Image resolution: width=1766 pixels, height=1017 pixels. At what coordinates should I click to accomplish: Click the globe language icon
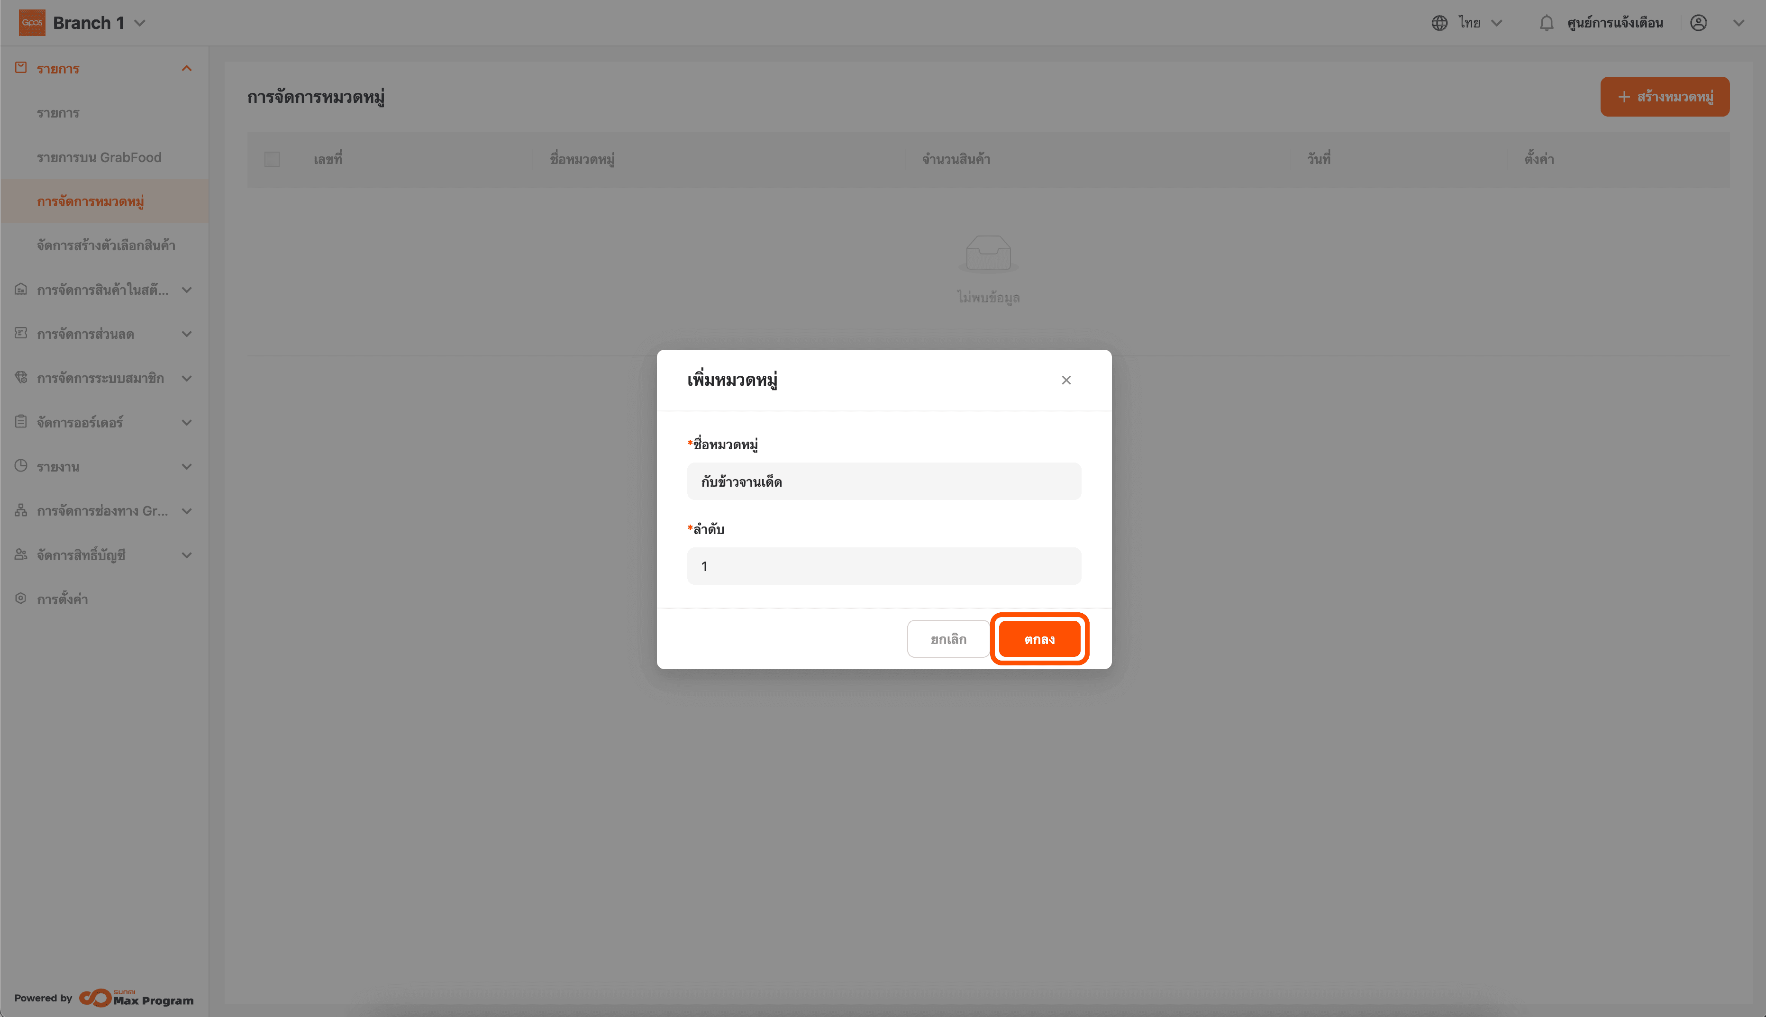[1439, 23]
